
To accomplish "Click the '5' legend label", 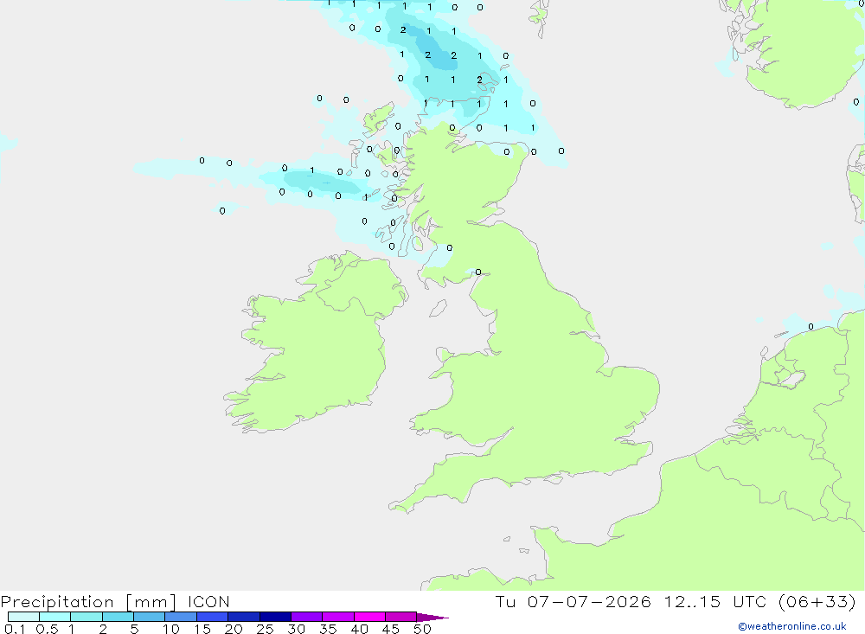I will coord(134,629).
